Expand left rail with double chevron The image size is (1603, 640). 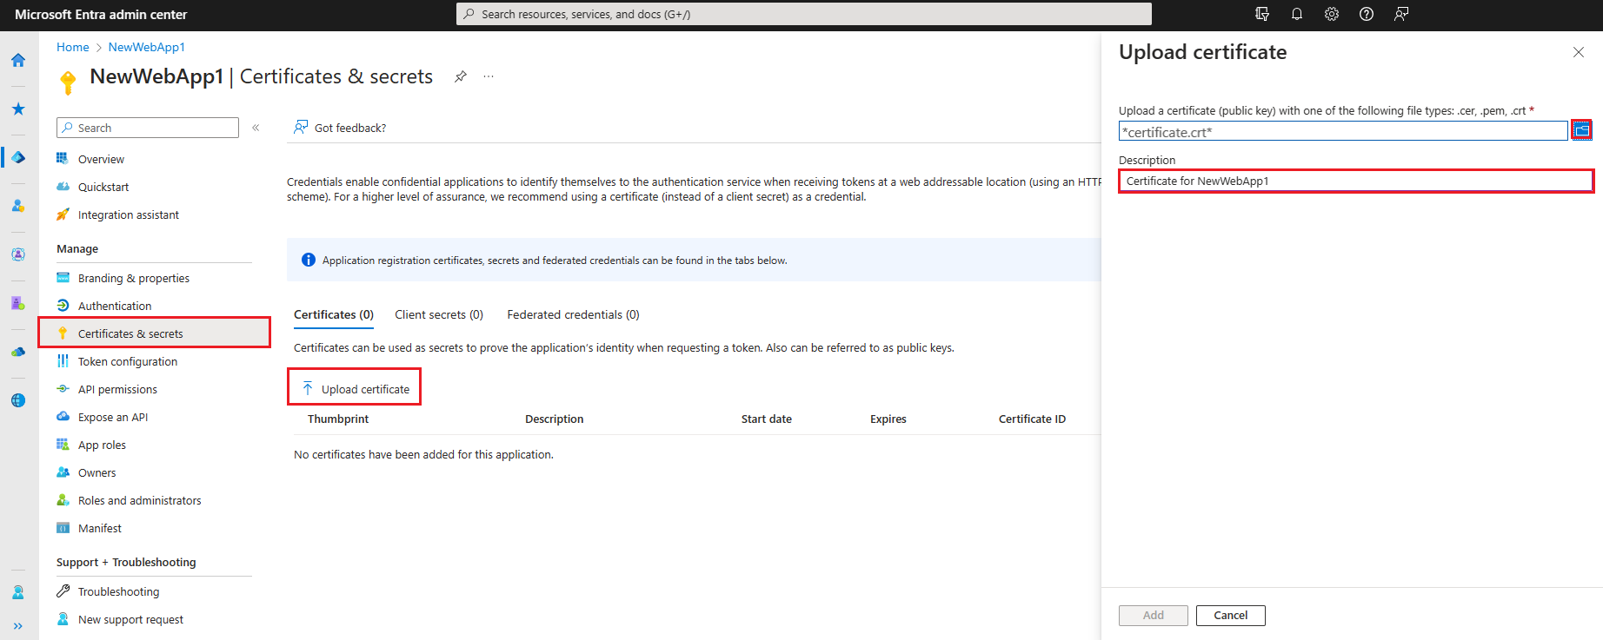(x=18, y=625)
